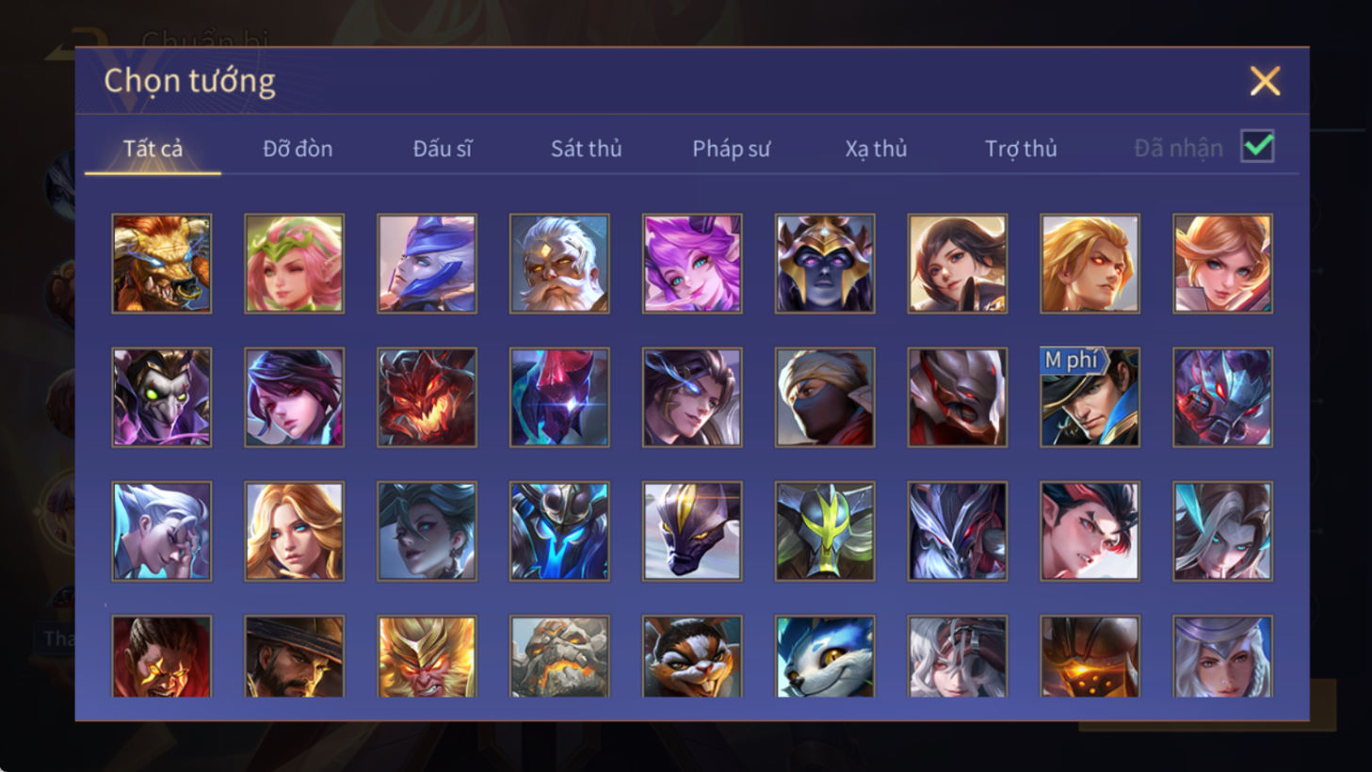Choose the golden monkey king hero portrait

pos(427,656)
